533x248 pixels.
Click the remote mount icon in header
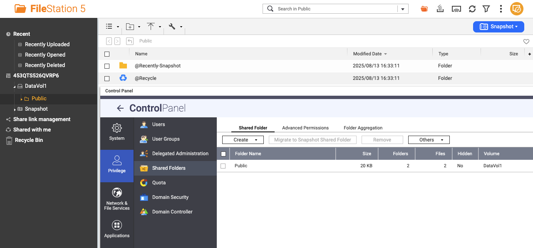tap(456, 9)
